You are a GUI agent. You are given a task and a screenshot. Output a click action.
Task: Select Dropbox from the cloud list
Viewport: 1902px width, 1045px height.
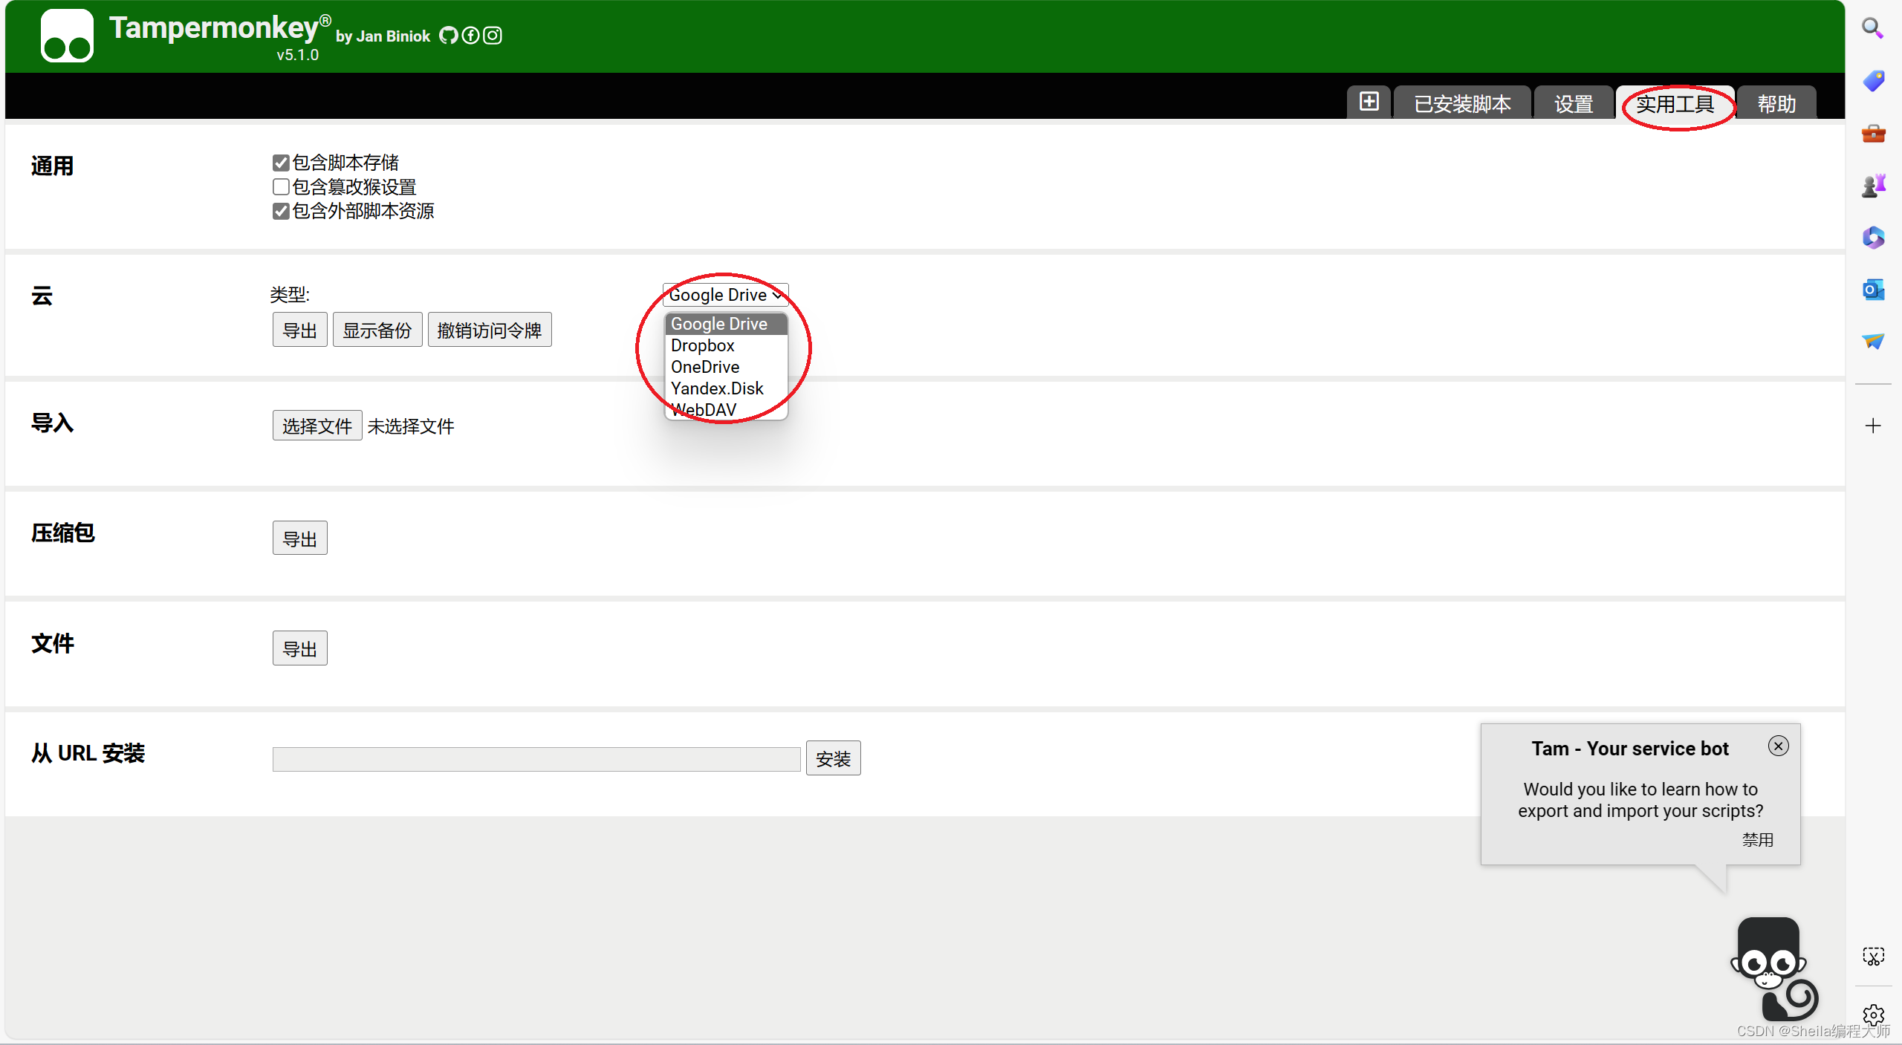(x=703, y=345)
